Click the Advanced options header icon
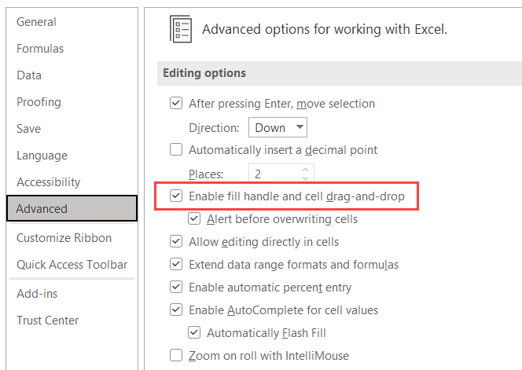Image resolution: width=522 pixels, height=370 pixels. pyautogui.click(x=181, y=30)
